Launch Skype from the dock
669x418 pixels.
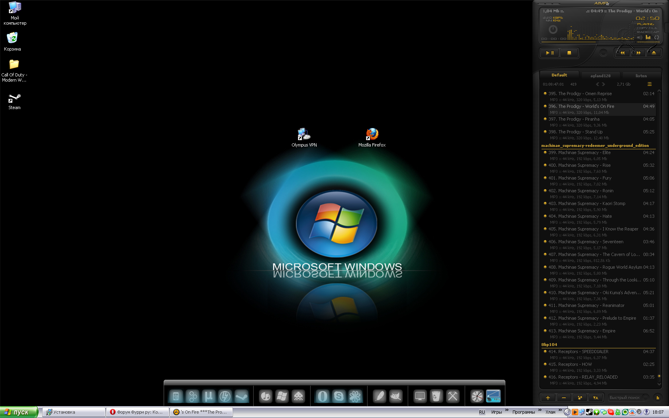pos(338,396)
